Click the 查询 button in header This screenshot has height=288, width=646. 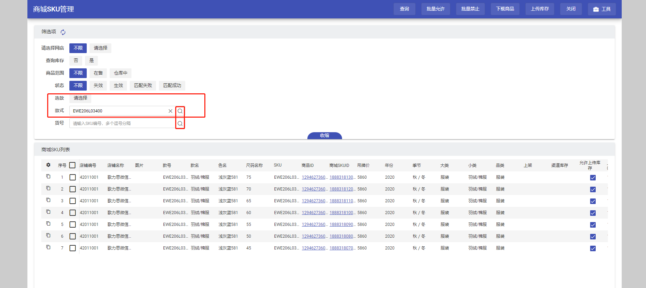tap(404, 9)
